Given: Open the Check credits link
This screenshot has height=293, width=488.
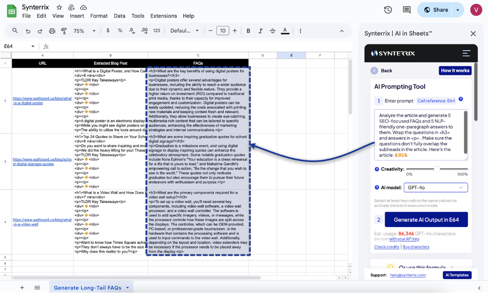Looking at the screenshot, I should 386,247.
